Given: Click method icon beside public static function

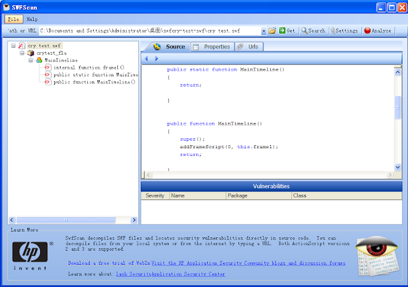Looking at the screenshot, I should 47,75.
